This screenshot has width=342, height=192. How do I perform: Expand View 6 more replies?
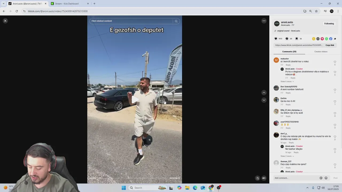(287, 81)
